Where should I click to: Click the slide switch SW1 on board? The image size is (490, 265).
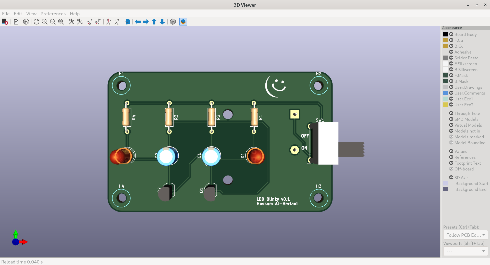click(x=328, y=143)
